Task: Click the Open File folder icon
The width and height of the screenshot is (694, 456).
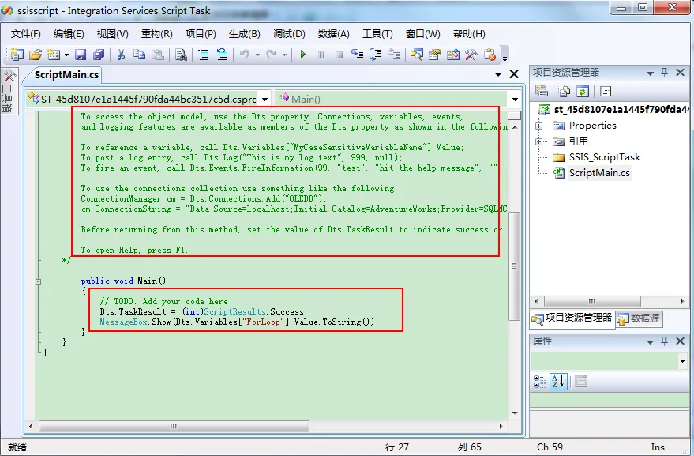Action: pyautogui.click(x=35, y=55)
